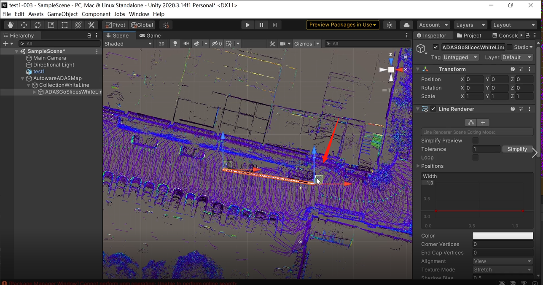Open the Layout dropdown
Image resolution: width=543 pixels, height=285 pixels.
513,25
